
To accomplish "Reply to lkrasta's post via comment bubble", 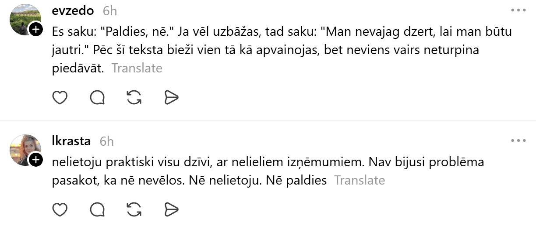I will (97, 209).
